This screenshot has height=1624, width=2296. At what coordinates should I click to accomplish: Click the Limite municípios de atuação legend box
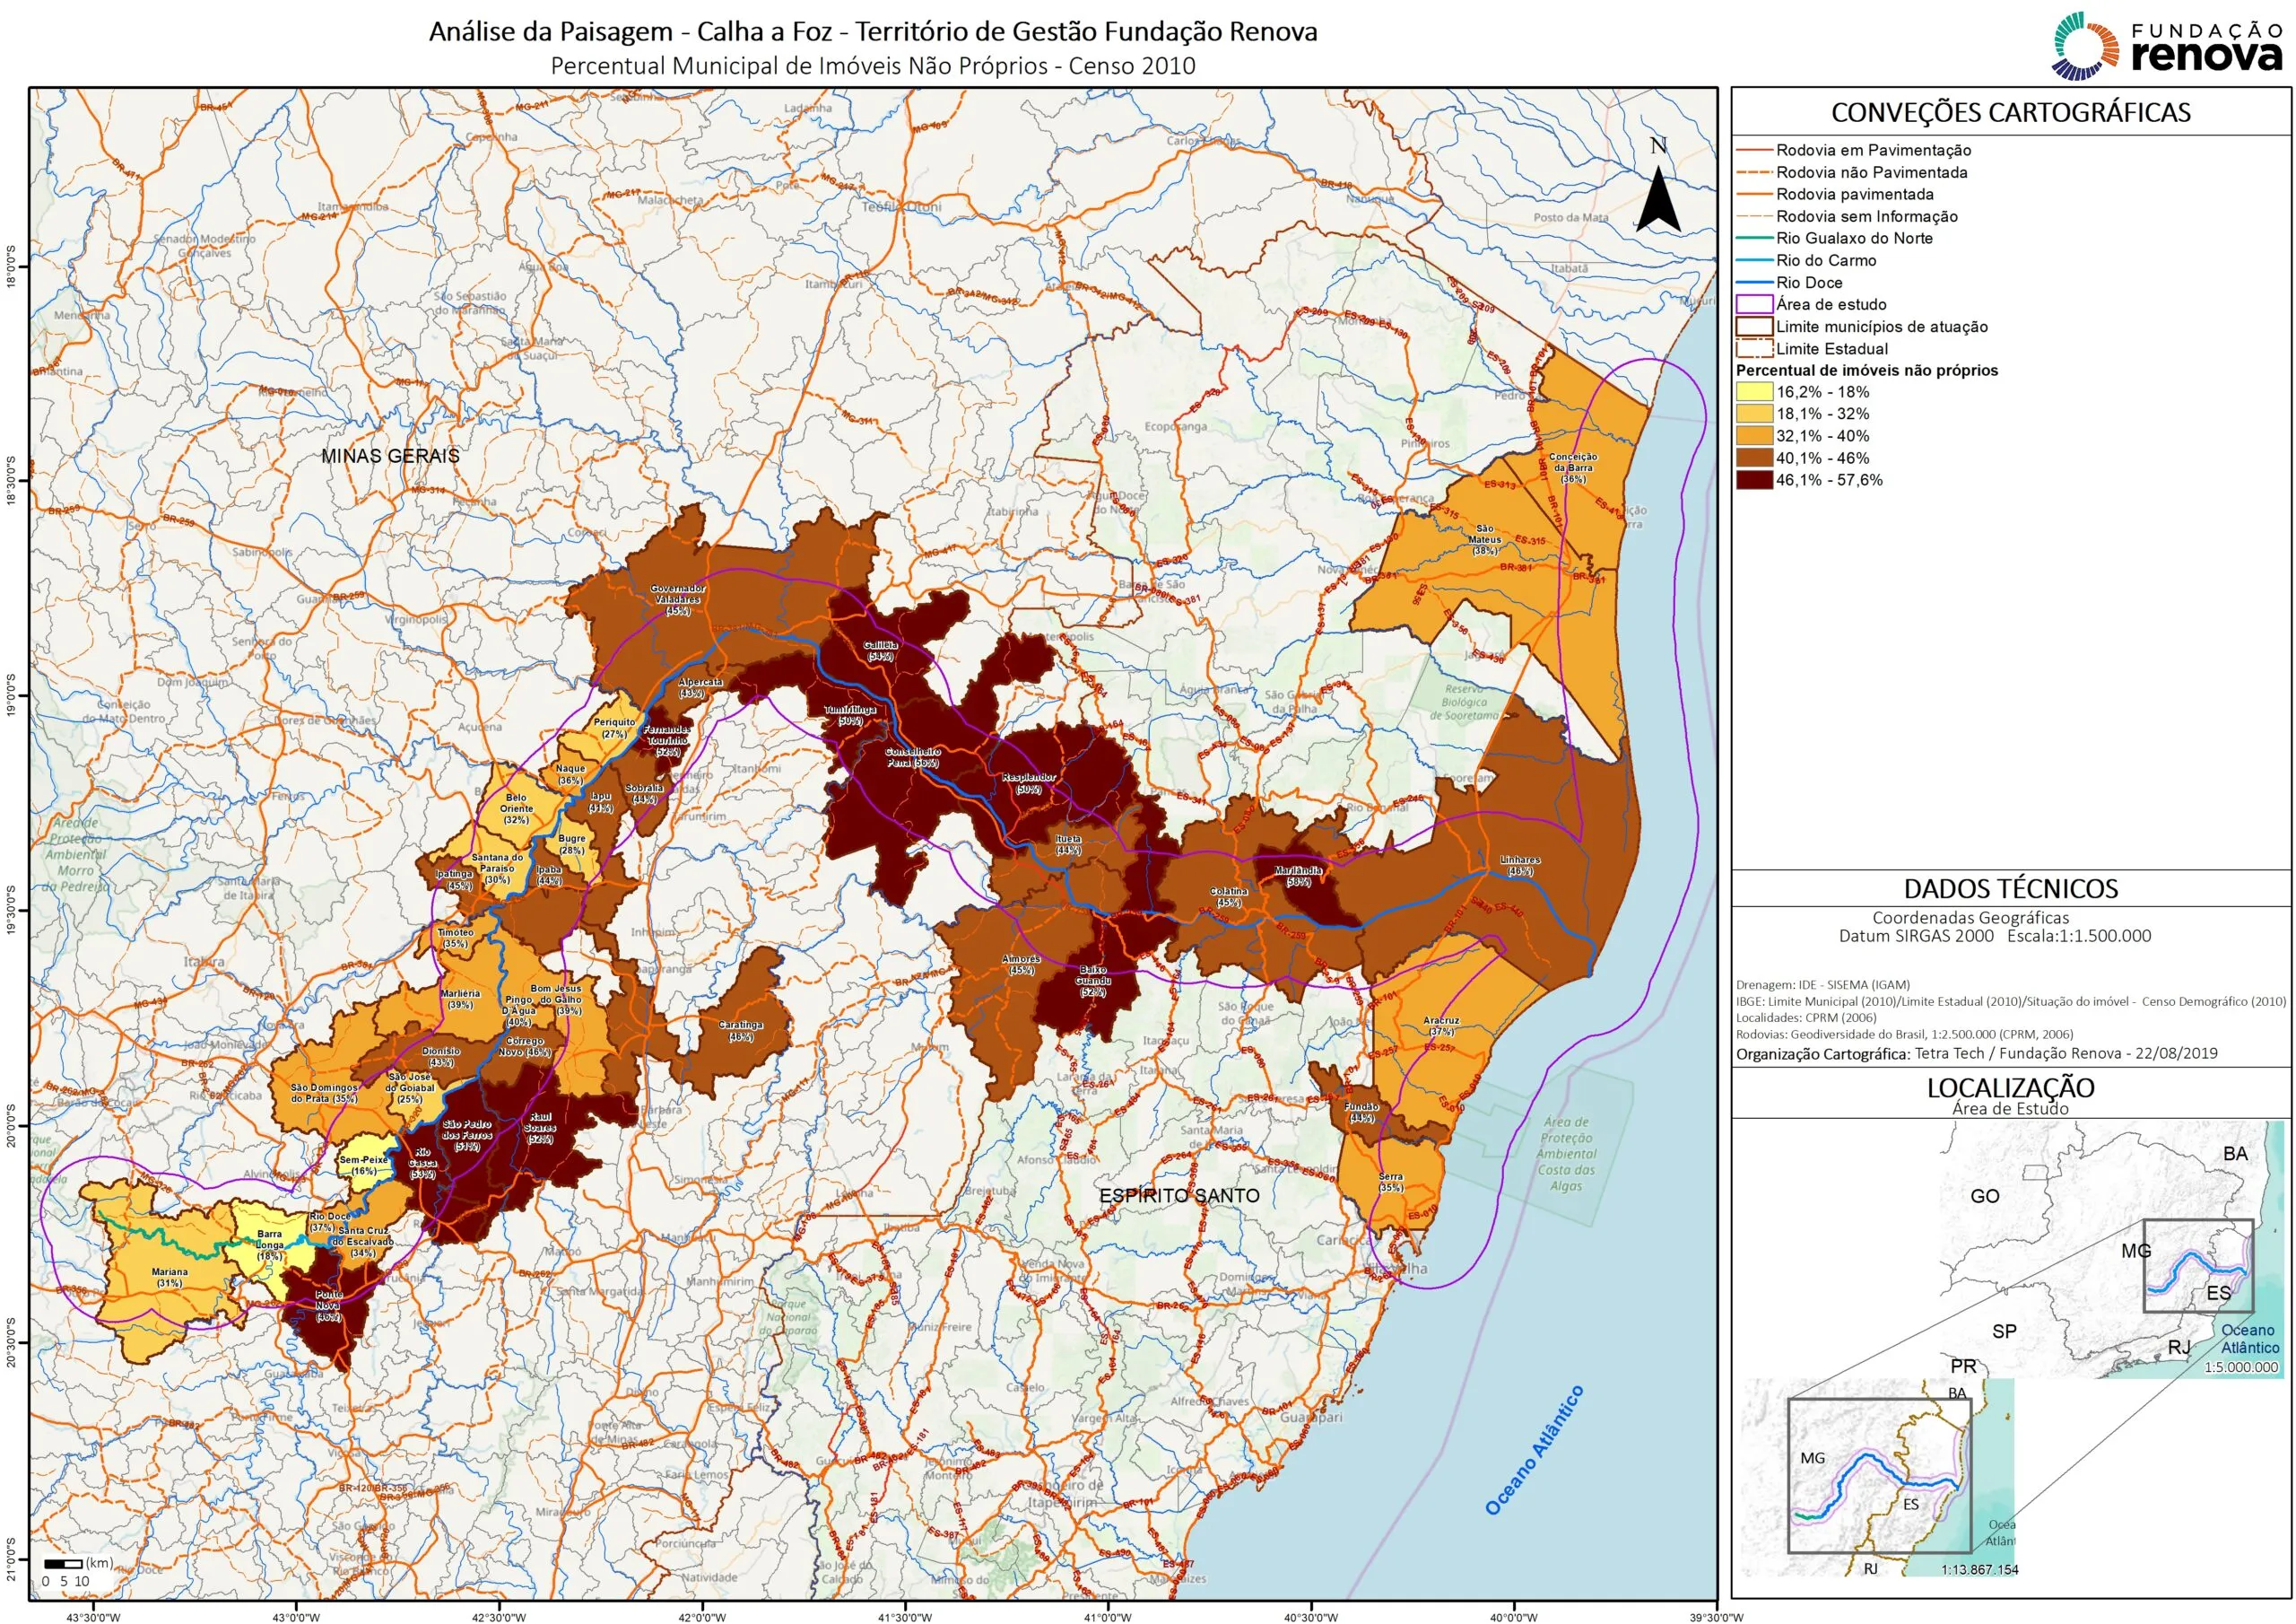1754,327
